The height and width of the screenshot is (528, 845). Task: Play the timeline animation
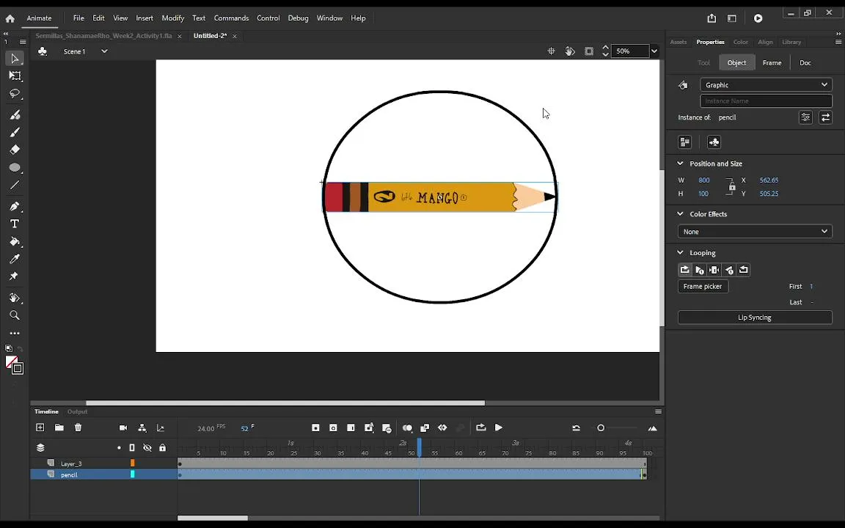(499, 428)
